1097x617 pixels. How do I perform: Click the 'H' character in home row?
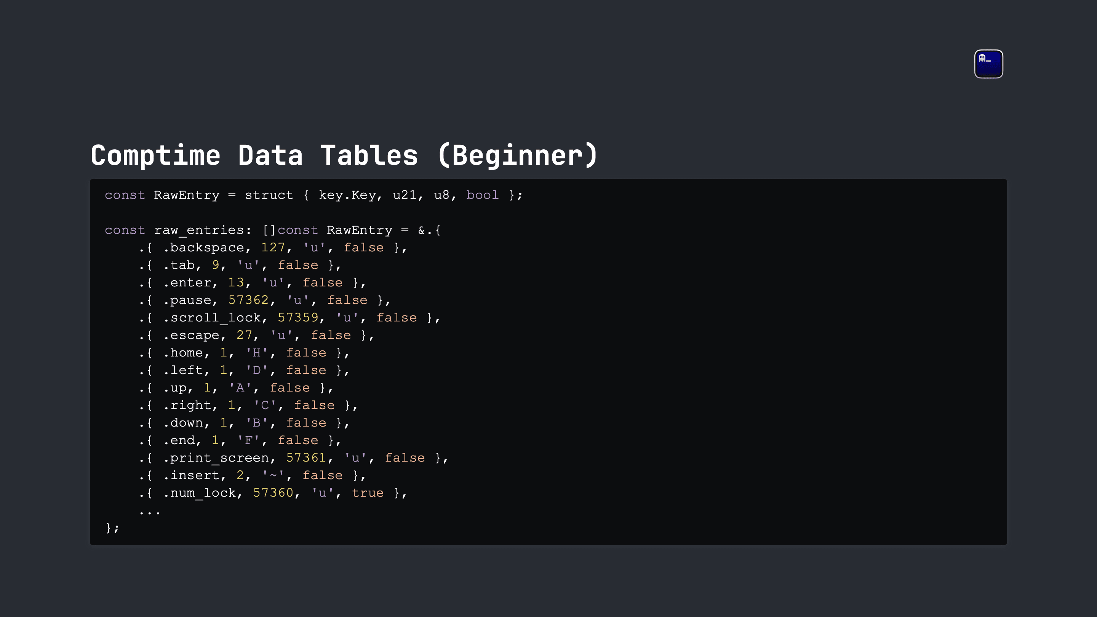click(256, 353)
